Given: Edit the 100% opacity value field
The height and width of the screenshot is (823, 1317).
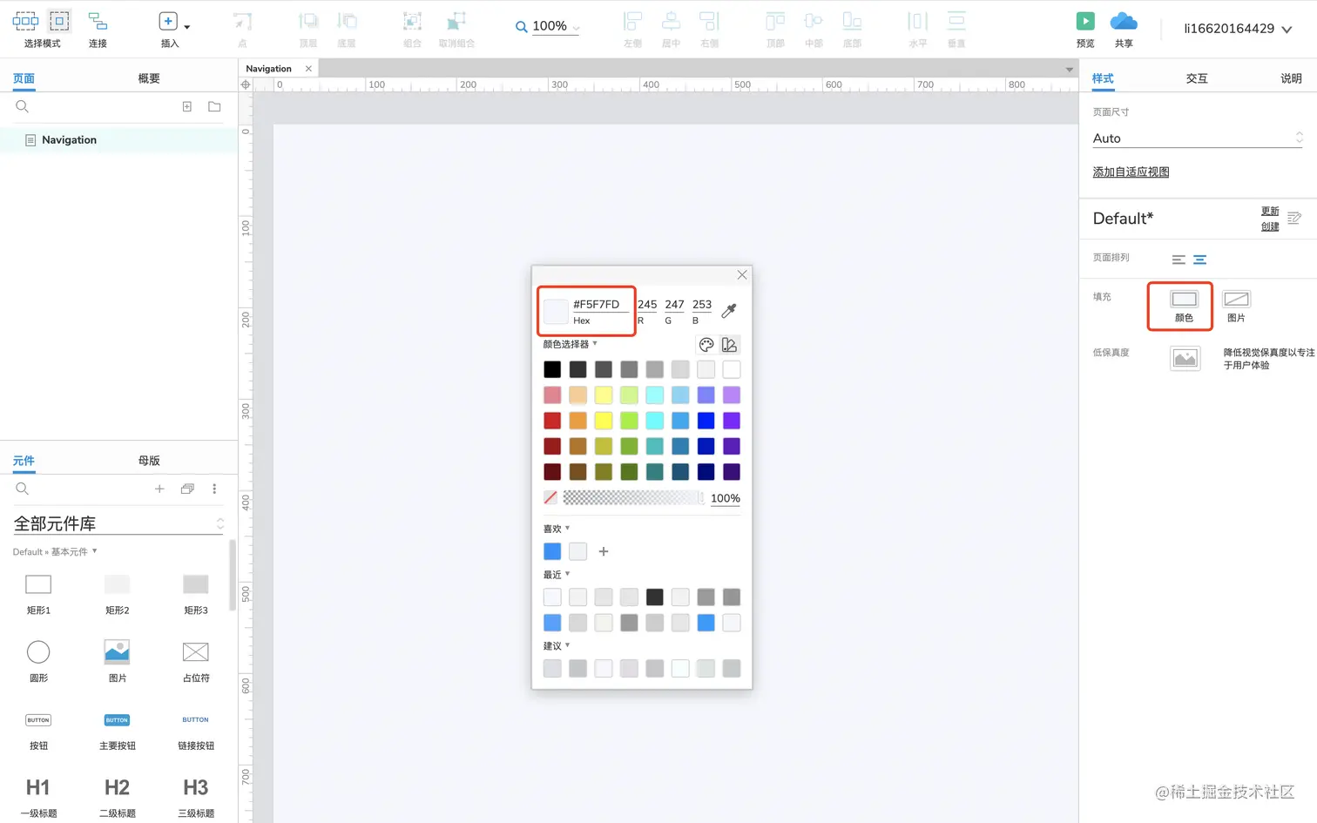Looking at the screenshot, I should 726,498.
